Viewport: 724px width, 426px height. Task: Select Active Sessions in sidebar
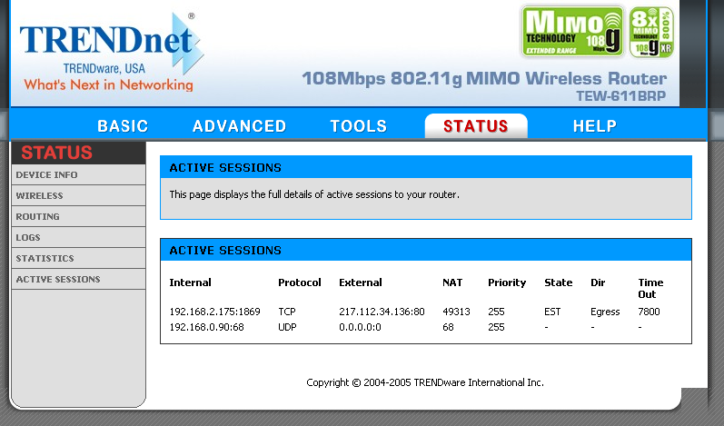pyautogui.click(x=58, y=279)
